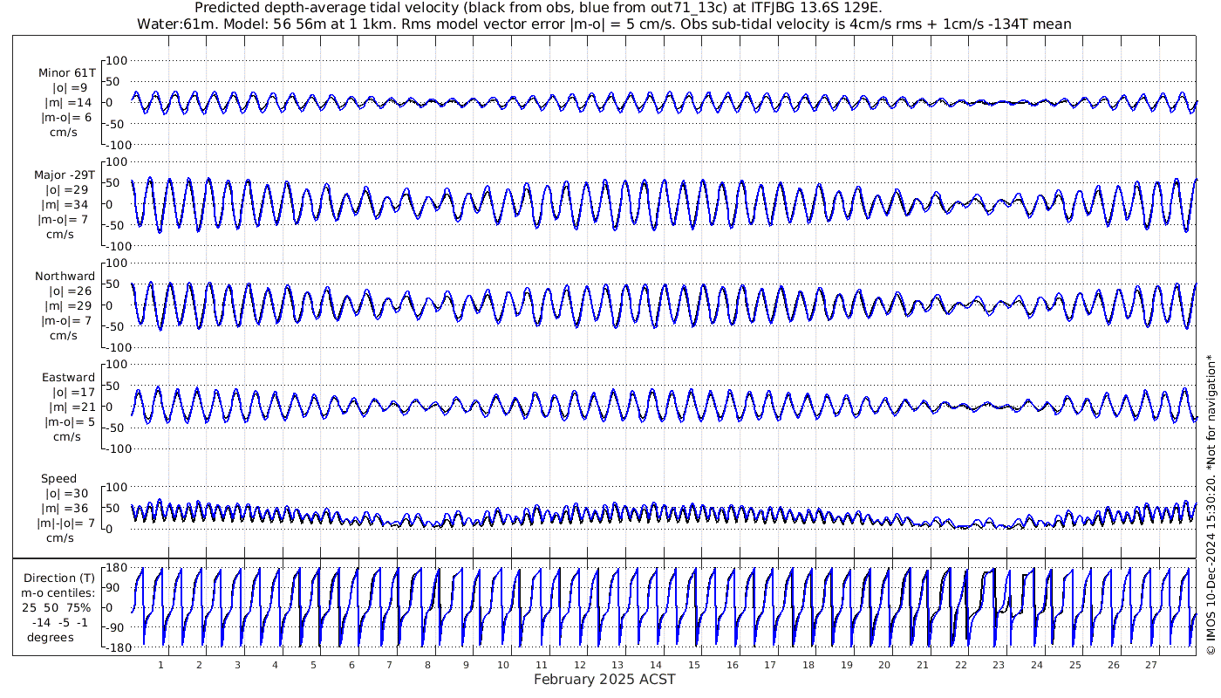Click the "|o| =29" value in Major panel
1221x698 pixels.
pyautogui.click(x=66, y=189)
